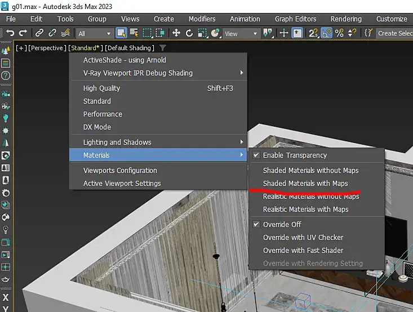Open the Tools menu
Image resolution: width=413 pixels, height=312 pixels.
65,19
